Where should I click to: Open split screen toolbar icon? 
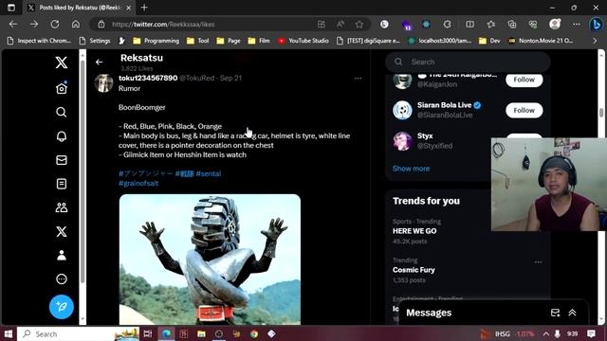[470, 25]
